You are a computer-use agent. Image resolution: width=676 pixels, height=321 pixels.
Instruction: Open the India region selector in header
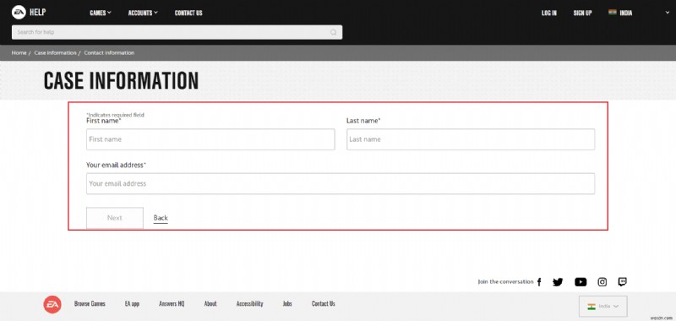(x=639, y=13)
